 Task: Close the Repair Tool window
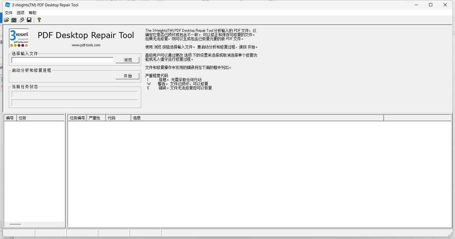(445, 5)
